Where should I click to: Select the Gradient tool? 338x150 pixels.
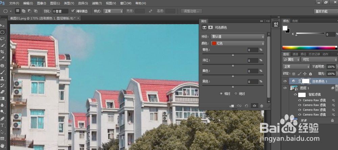[x=3, y=98]
